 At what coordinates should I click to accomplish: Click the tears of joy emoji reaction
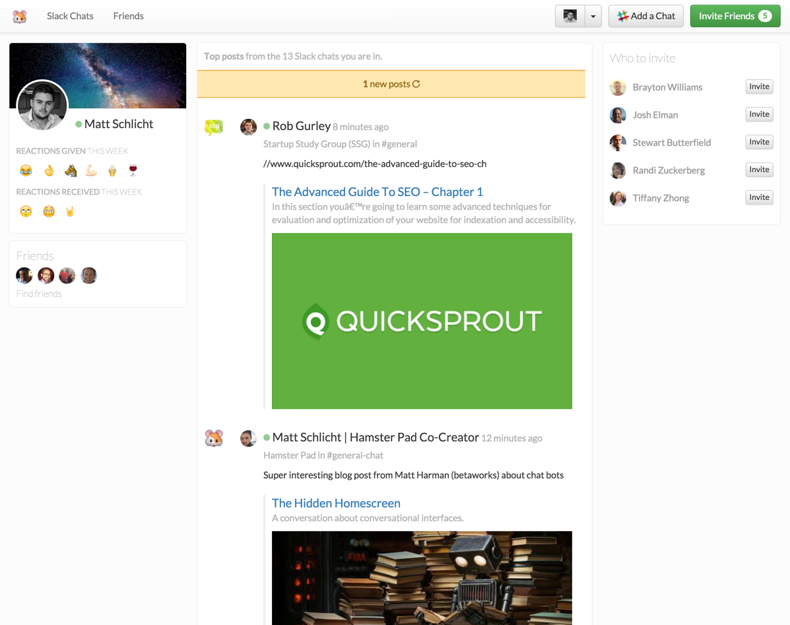tap(26, 171)
